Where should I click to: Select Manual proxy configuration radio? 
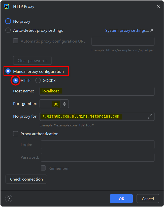8,72
